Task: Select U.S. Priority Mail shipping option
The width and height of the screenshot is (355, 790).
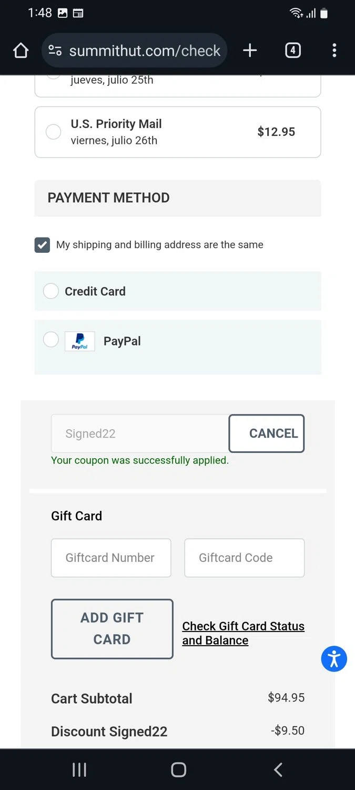Action: (53, 132)
